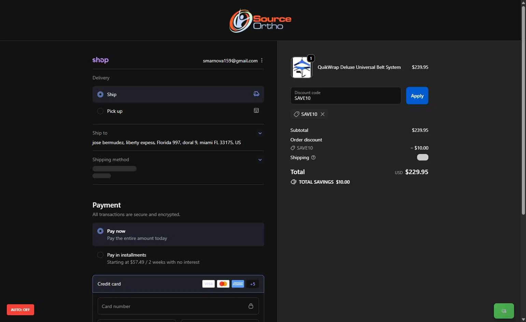Screen dimensions: 526x322
Task: Show the +5 more card types
Action: point(253,284)
